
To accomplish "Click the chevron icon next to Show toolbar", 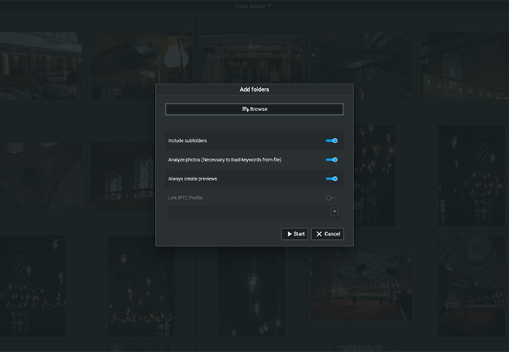I will pyautogui.click(x=270, y=6).
